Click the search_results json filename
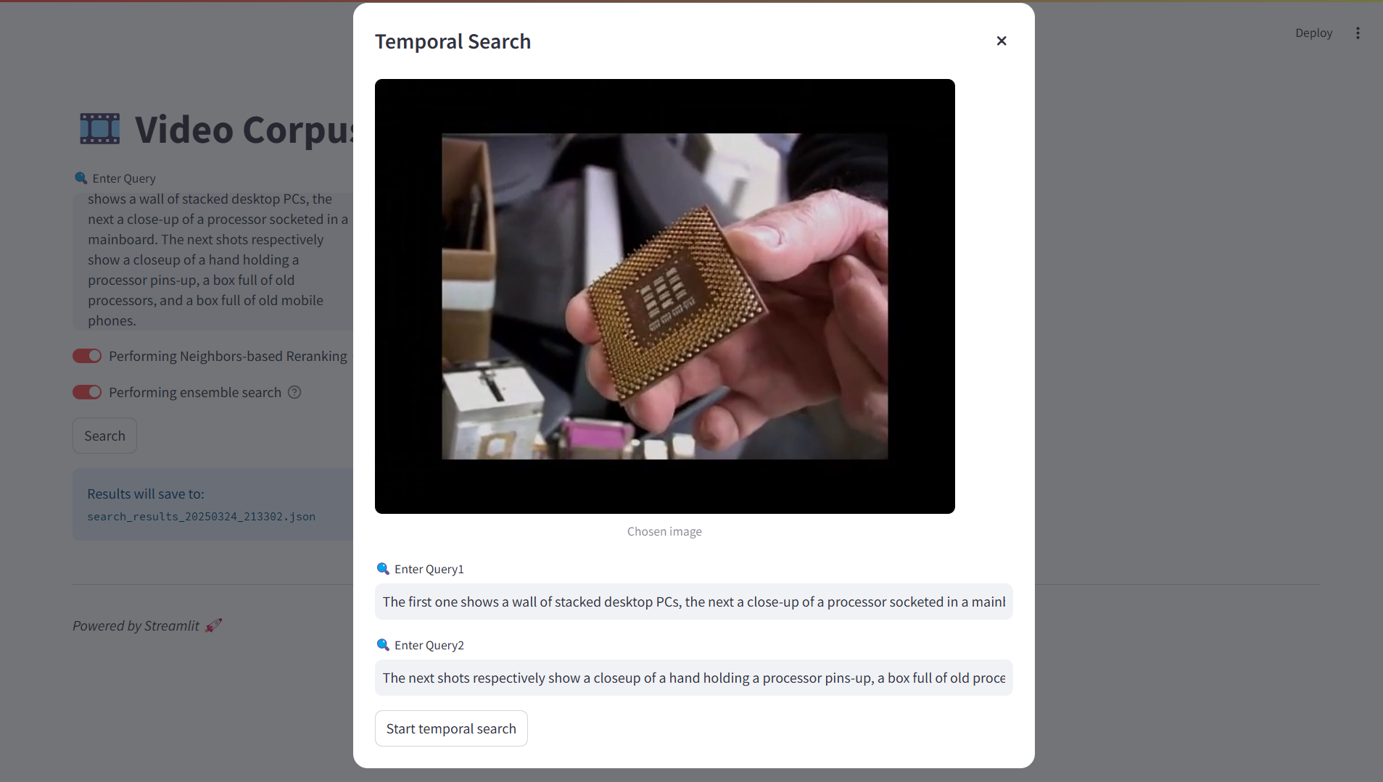The width and height of the screenshot is (1383, 782). coord(202,517)
